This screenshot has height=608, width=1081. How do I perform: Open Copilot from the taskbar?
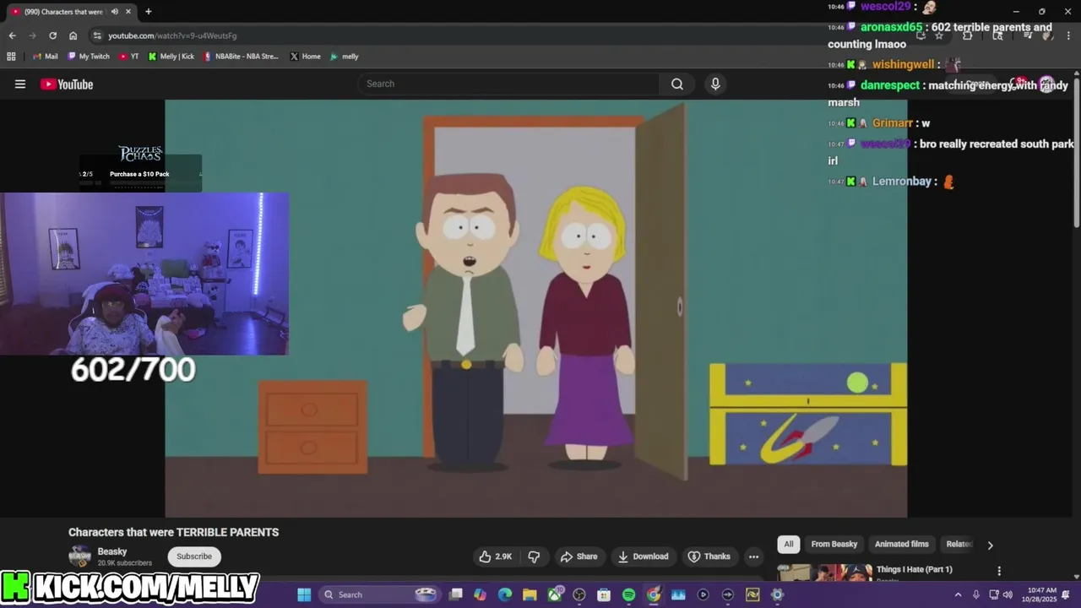coord(481,594)
